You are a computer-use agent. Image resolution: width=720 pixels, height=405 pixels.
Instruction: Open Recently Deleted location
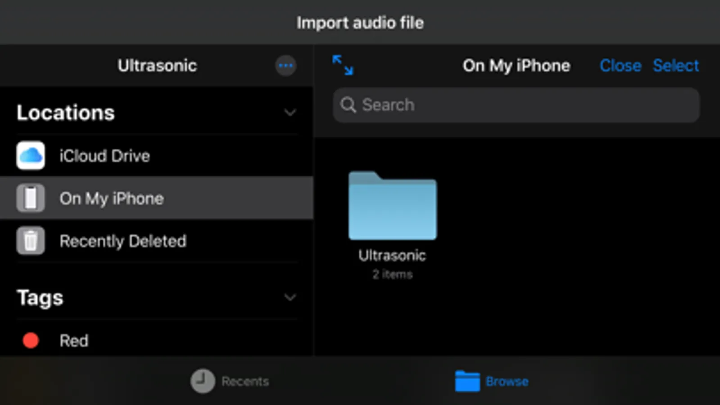[x=157, y=241]
